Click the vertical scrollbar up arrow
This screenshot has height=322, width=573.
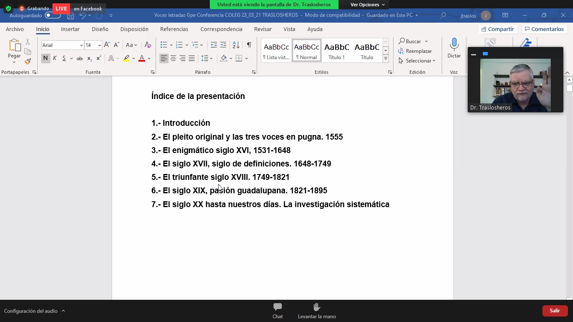pos(569,80)
